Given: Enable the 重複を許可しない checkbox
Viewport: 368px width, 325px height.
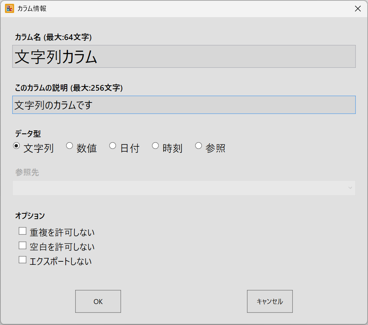Looking at the screenshot, I should [x=23, y=231].
